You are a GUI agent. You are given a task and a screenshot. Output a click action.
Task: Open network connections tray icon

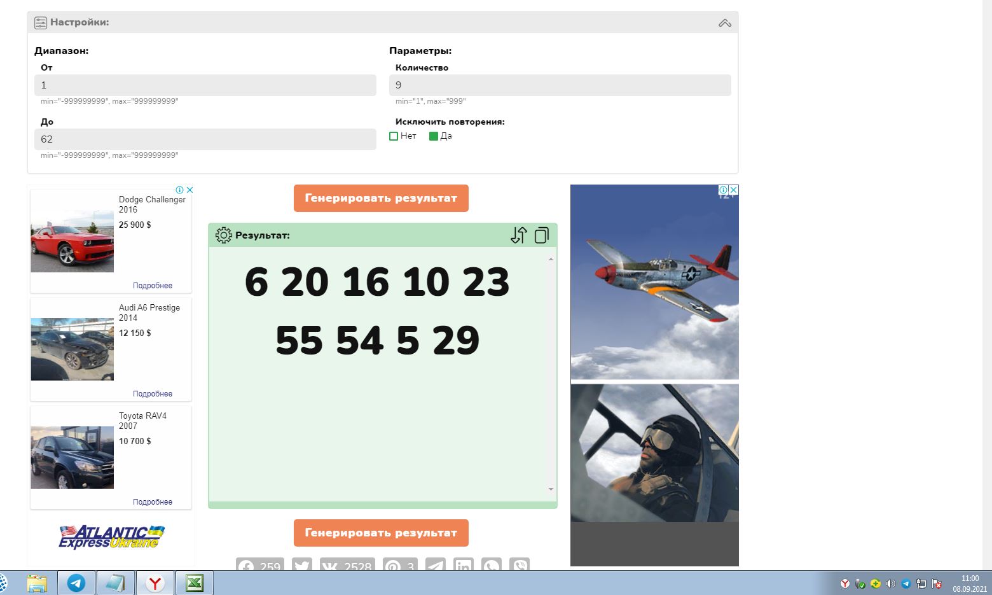(x=921, y=584)
